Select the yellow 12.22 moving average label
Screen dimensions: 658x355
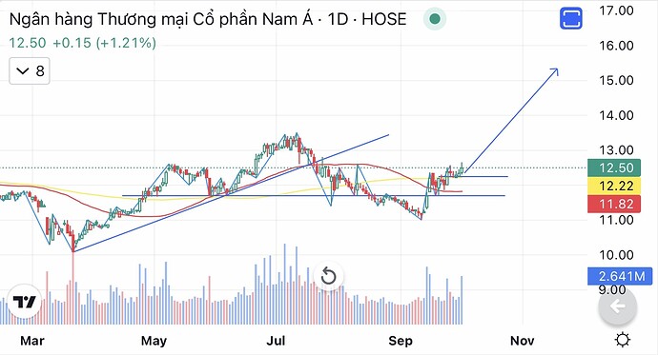click(x=614, y=186)
